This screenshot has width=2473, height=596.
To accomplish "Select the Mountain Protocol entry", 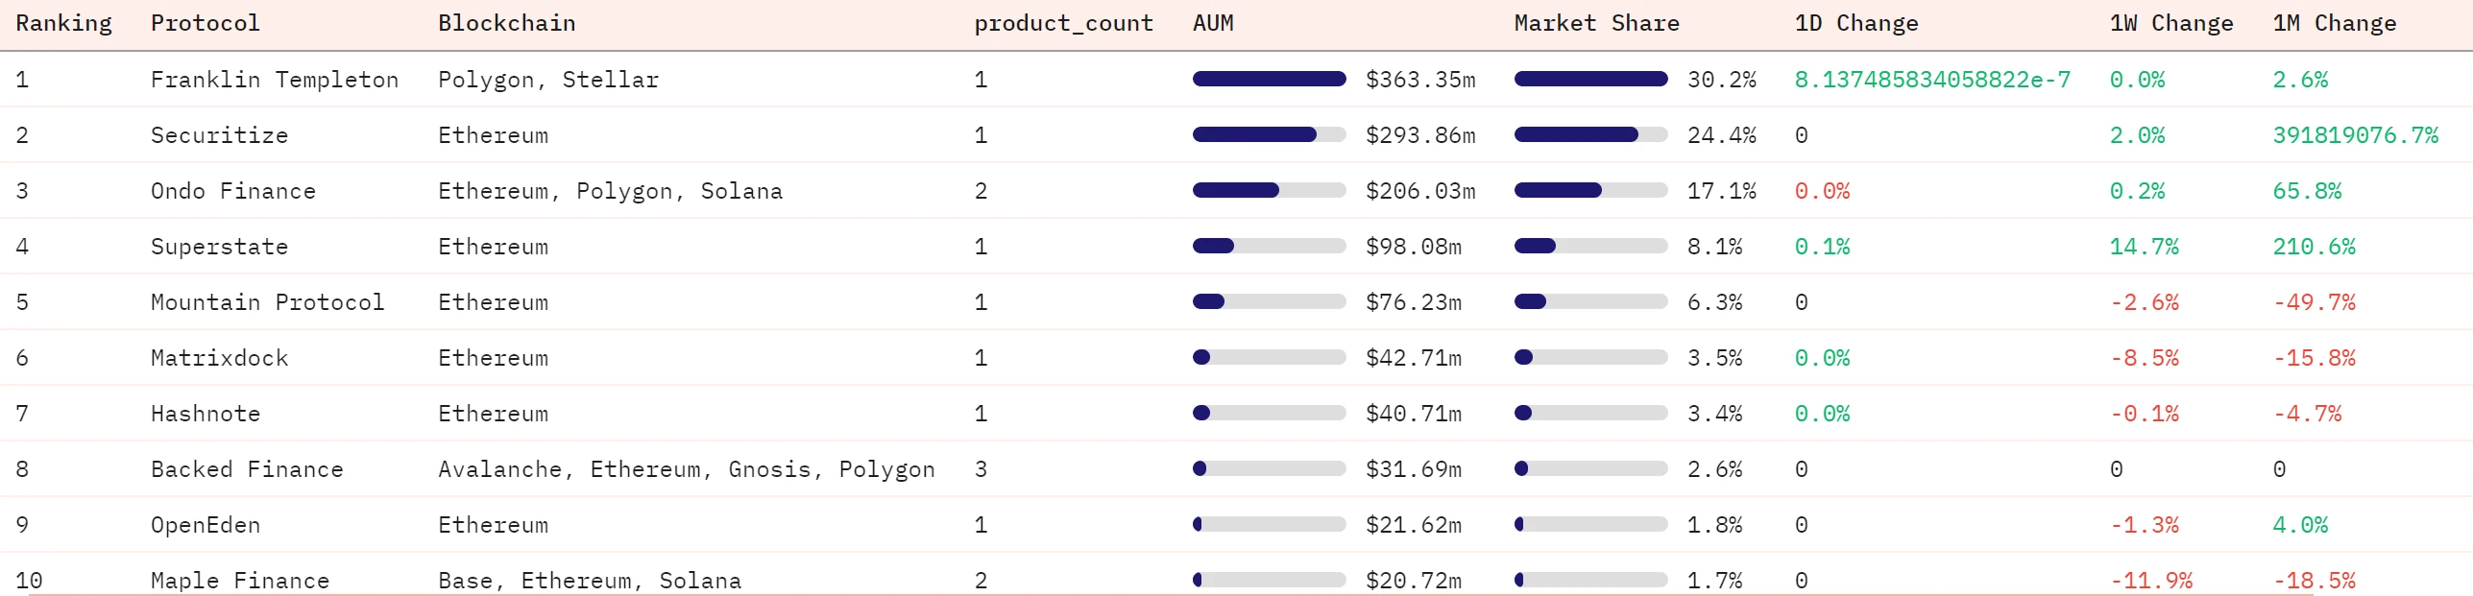I will [267, 302].
